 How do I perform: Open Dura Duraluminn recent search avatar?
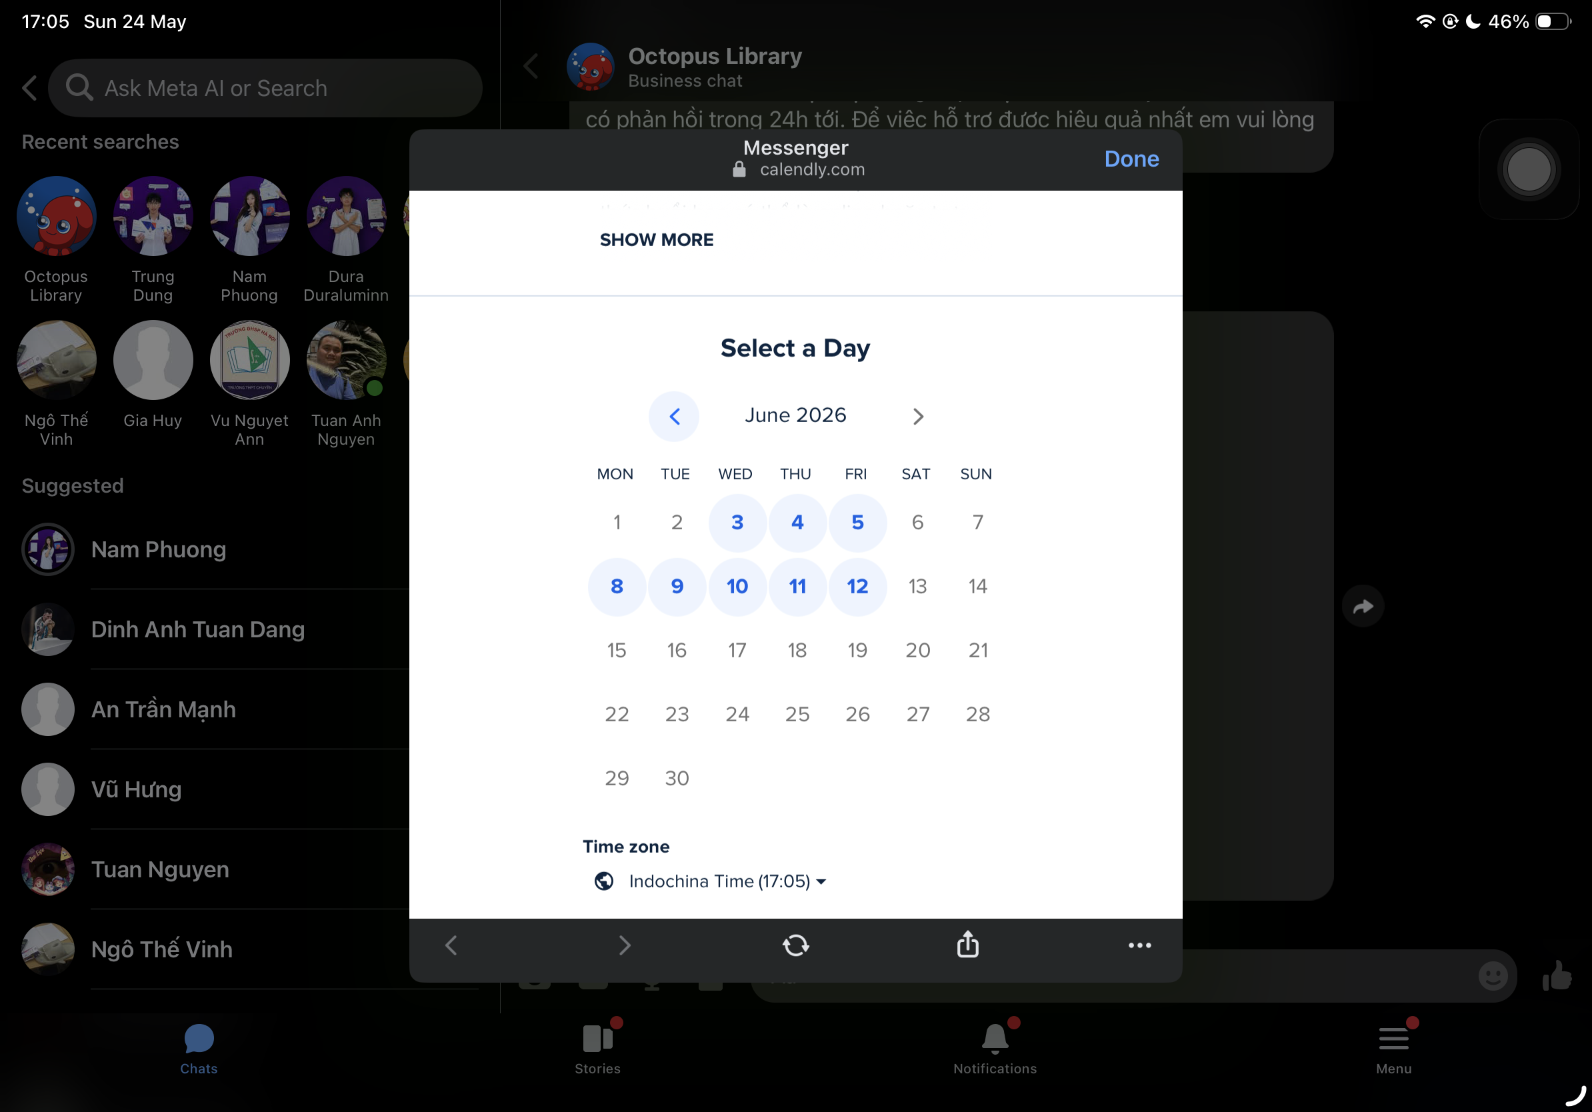click(x=346, y=216)
